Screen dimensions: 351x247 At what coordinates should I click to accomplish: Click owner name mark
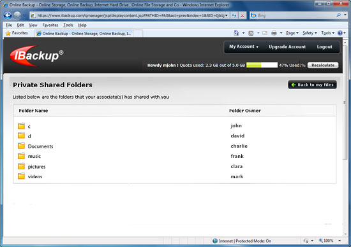pos(237,176)
